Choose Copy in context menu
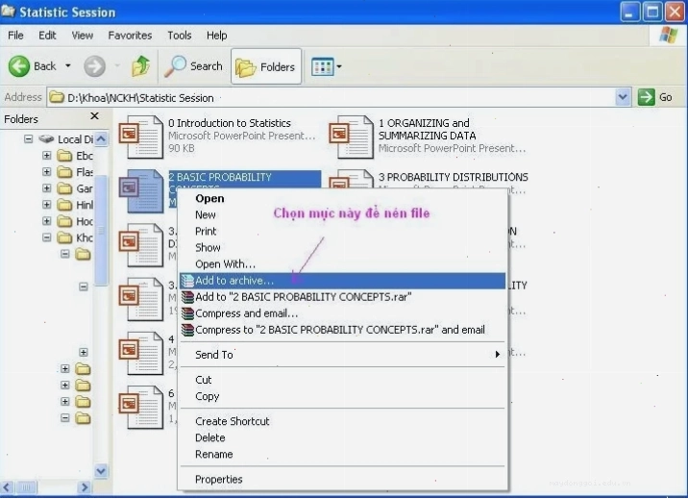The width and height of the screenshot is (688, 499). [x=342, y=396]
